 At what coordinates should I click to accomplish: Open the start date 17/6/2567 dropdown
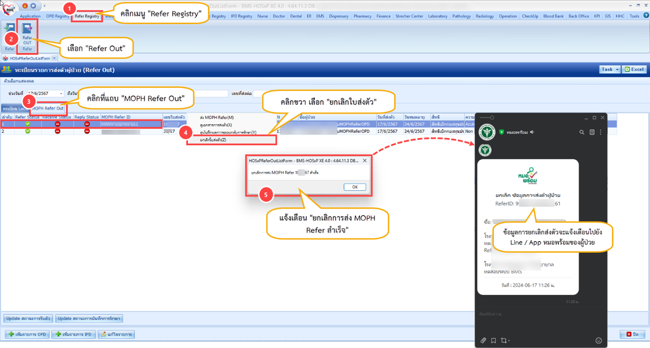pyautogui.click(x=61, y=93)
